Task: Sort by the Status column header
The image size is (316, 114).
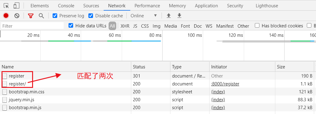Action: tap(151, 67)
